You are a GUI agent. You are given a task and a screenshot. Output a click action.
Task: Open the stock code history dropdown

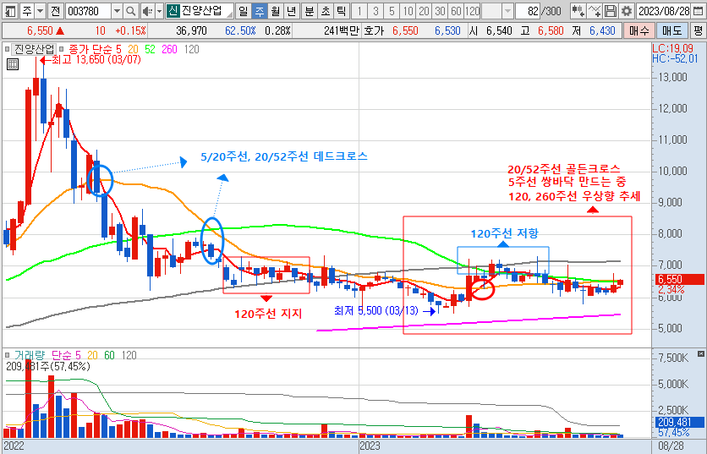point(117,11)
